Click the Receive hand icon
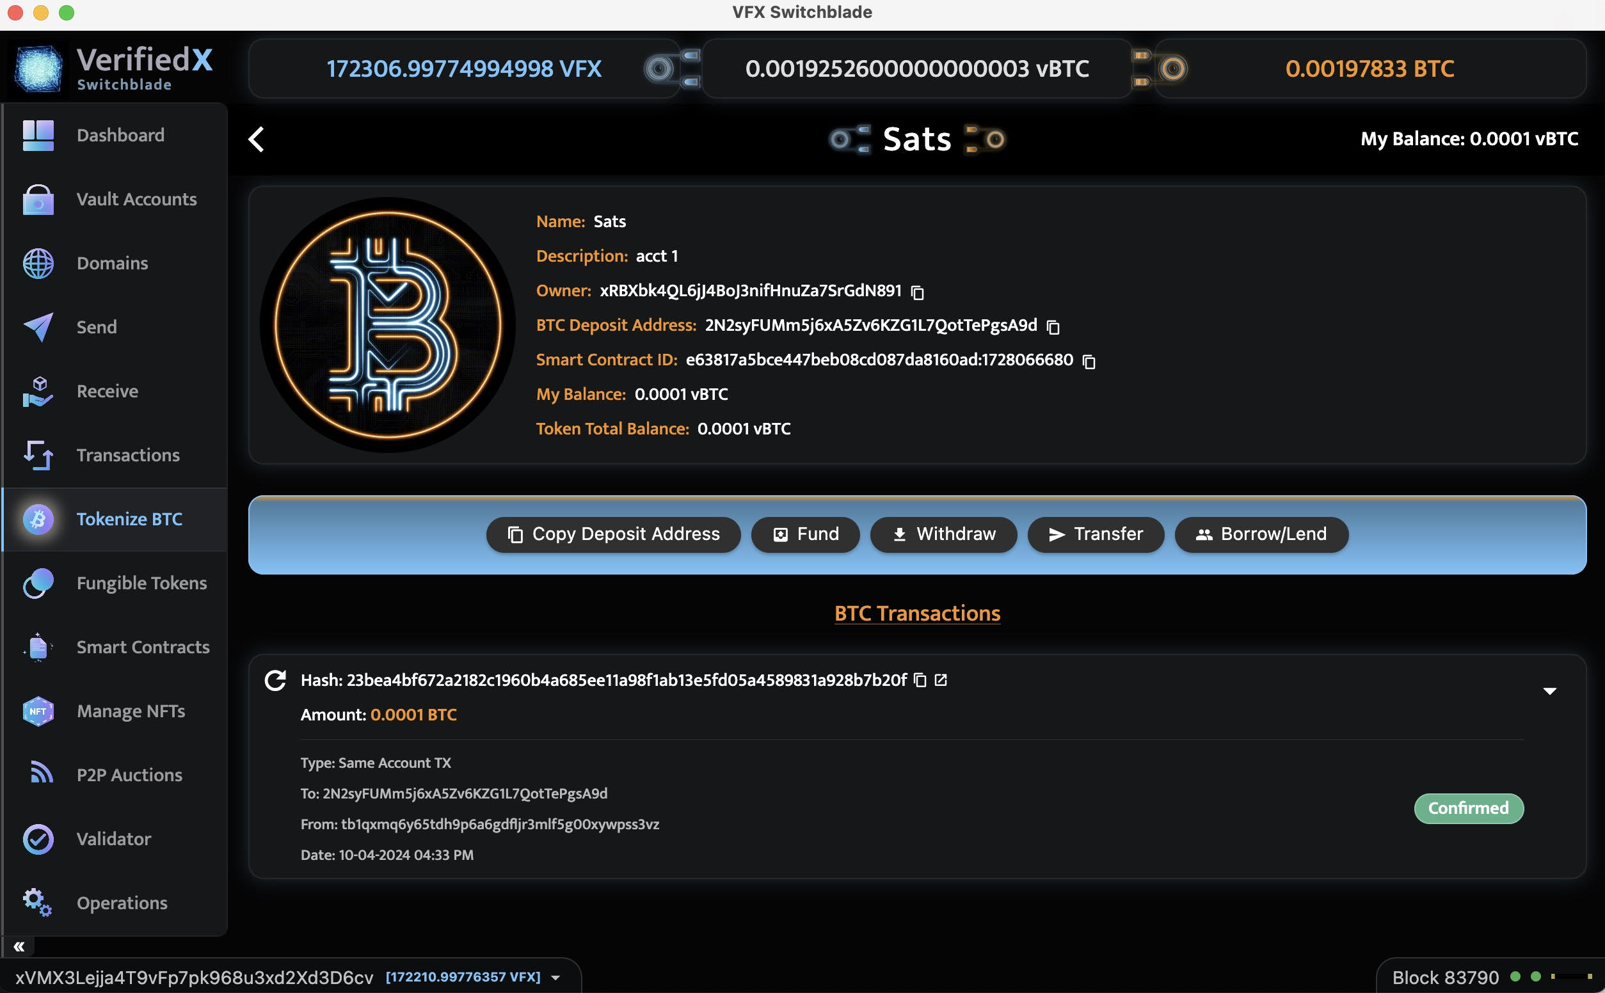This screenshot has width=1605, height=993. click(x=38, y=392)
